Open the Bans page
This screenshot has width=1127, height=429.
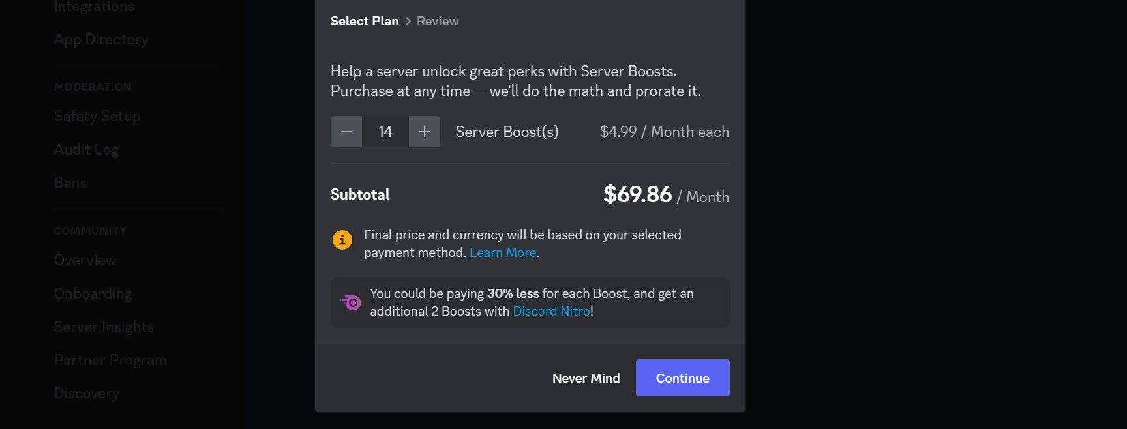(x=70, y=183)
